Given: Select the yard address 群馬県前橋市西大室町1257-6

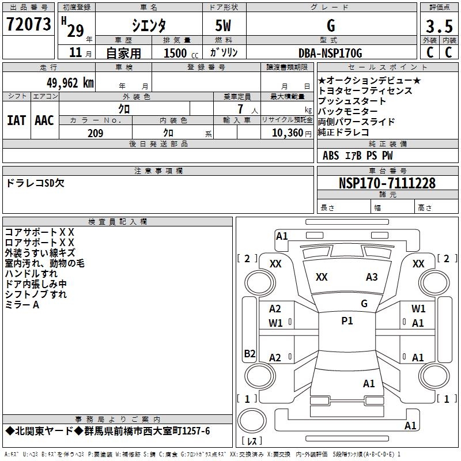Looking at the screenshot, I should pos(147,431).
